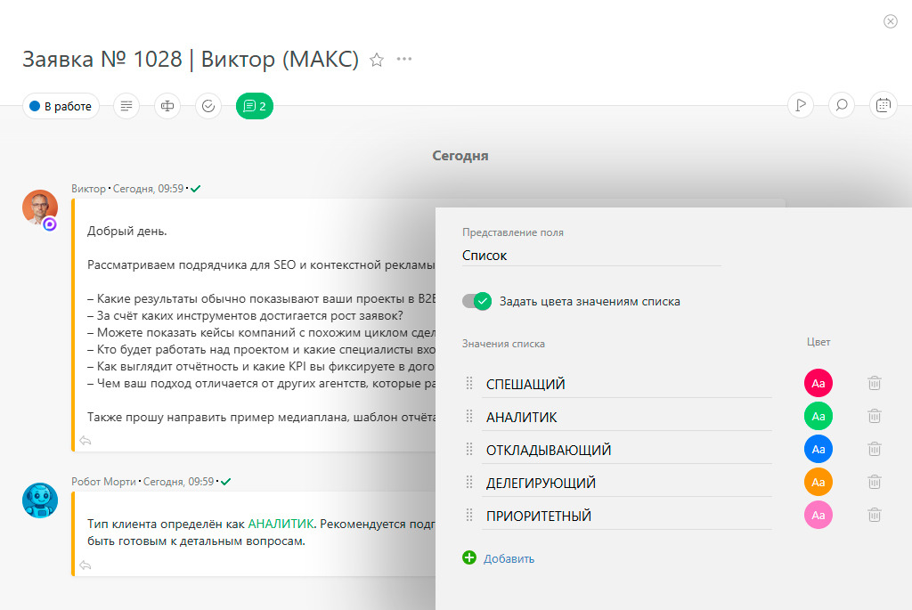This screenshot has height=610, width=912.
Task: Open the Представление поля Список dropdown
Action: coord(591,256)
